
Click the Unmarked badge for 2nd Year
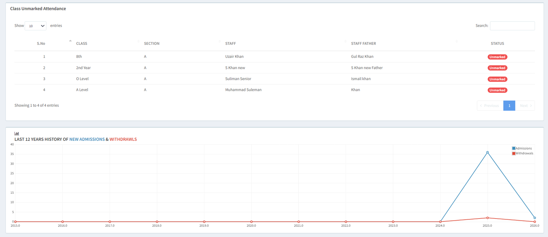497,68
